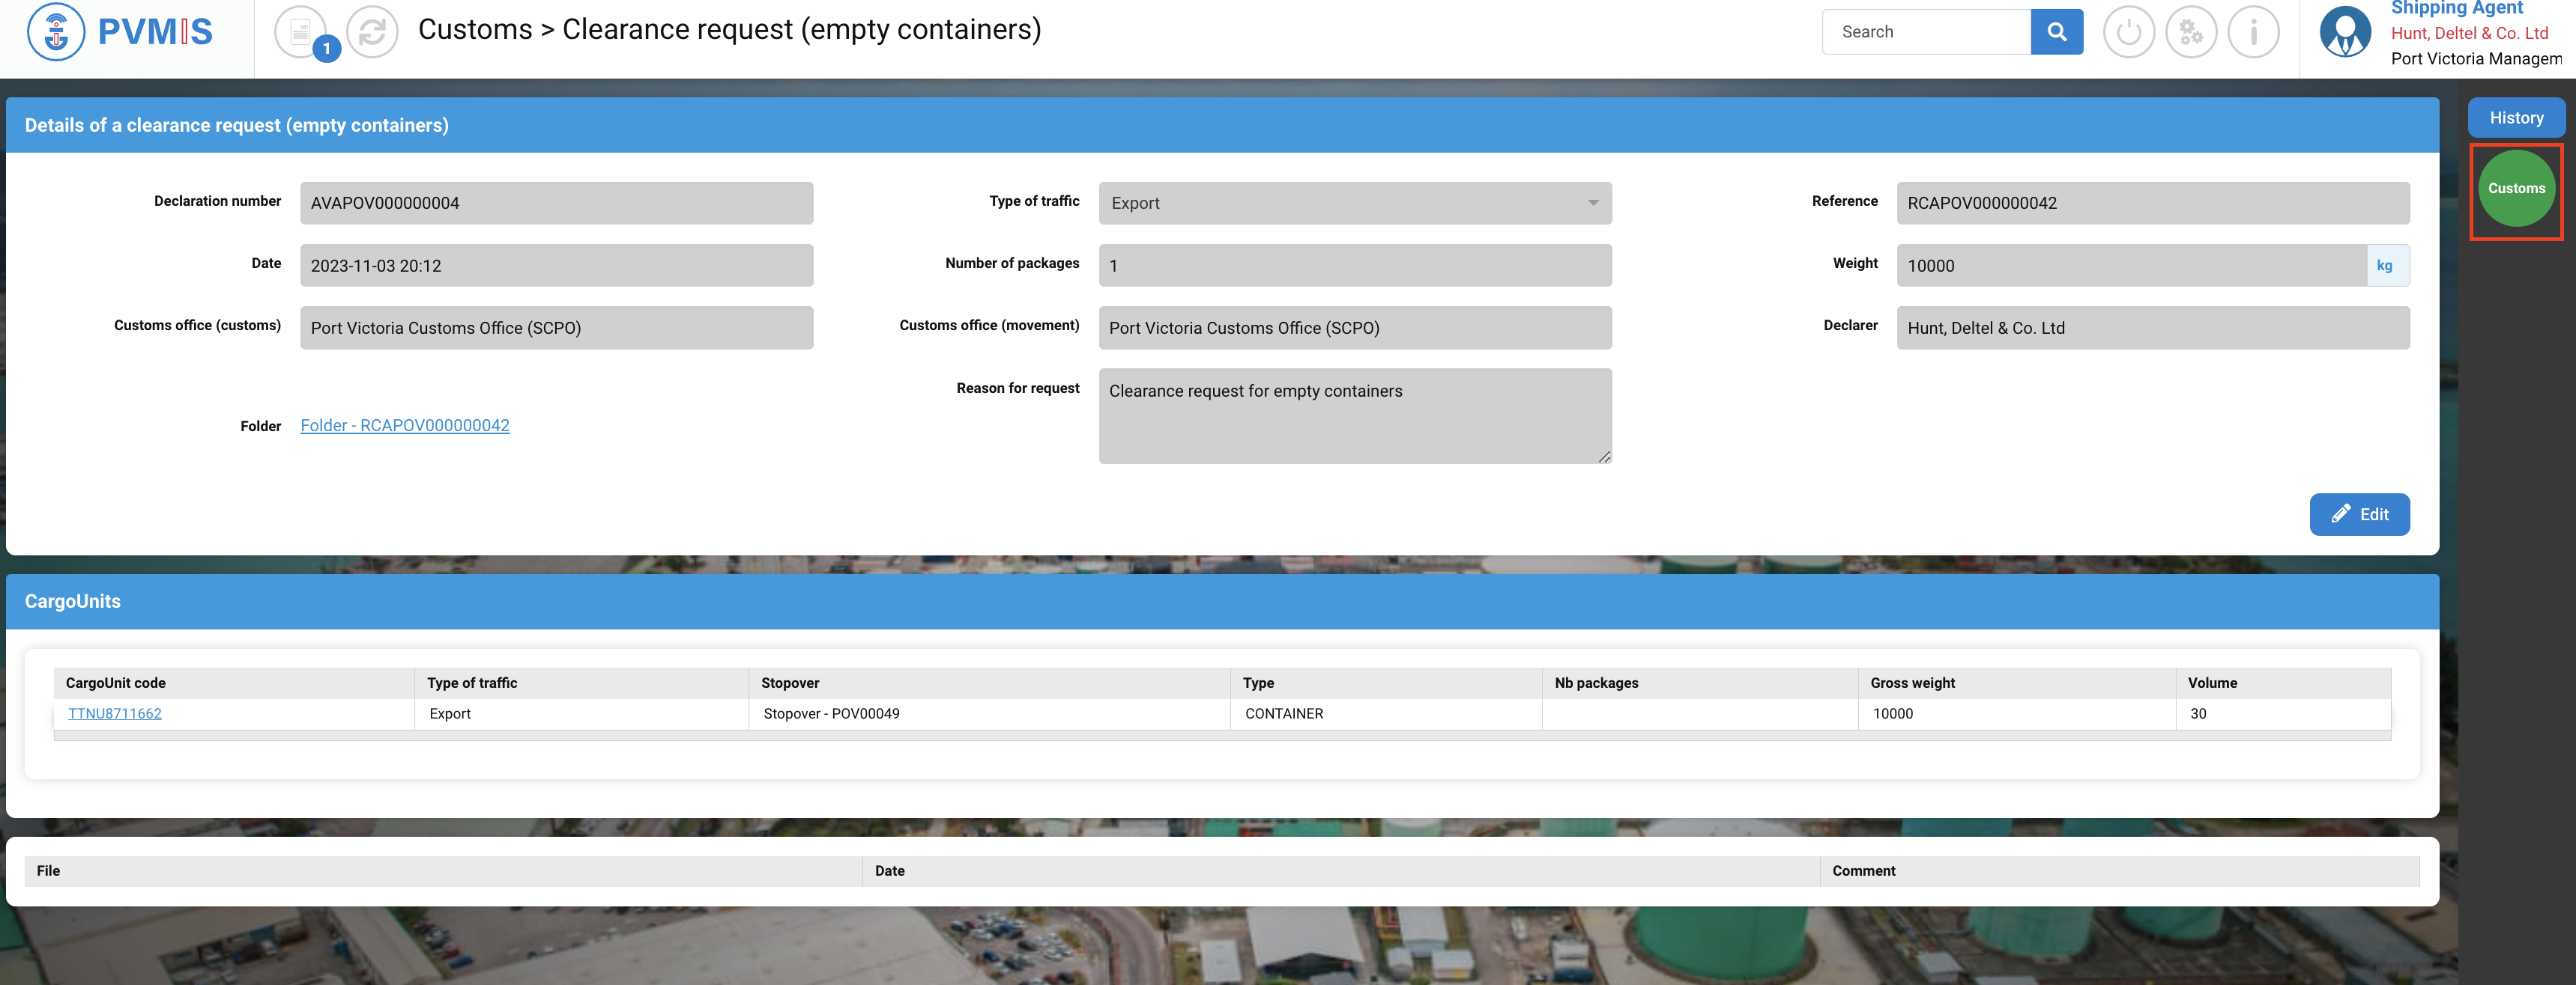Click the Declaration number field
The image size is (2576, 985).
click(x=556, y=203)
